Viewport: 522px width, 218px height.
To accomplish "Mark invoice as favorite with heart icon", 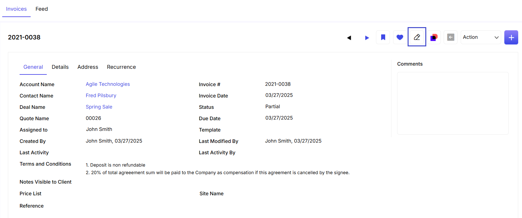I will tap(400, 37).
